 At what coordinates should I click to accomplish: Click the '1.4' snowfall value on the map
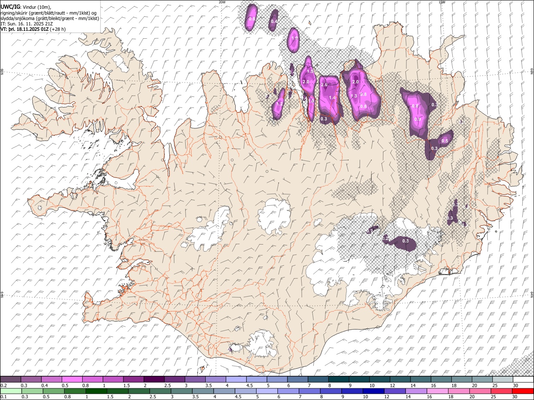click(332, 97)
